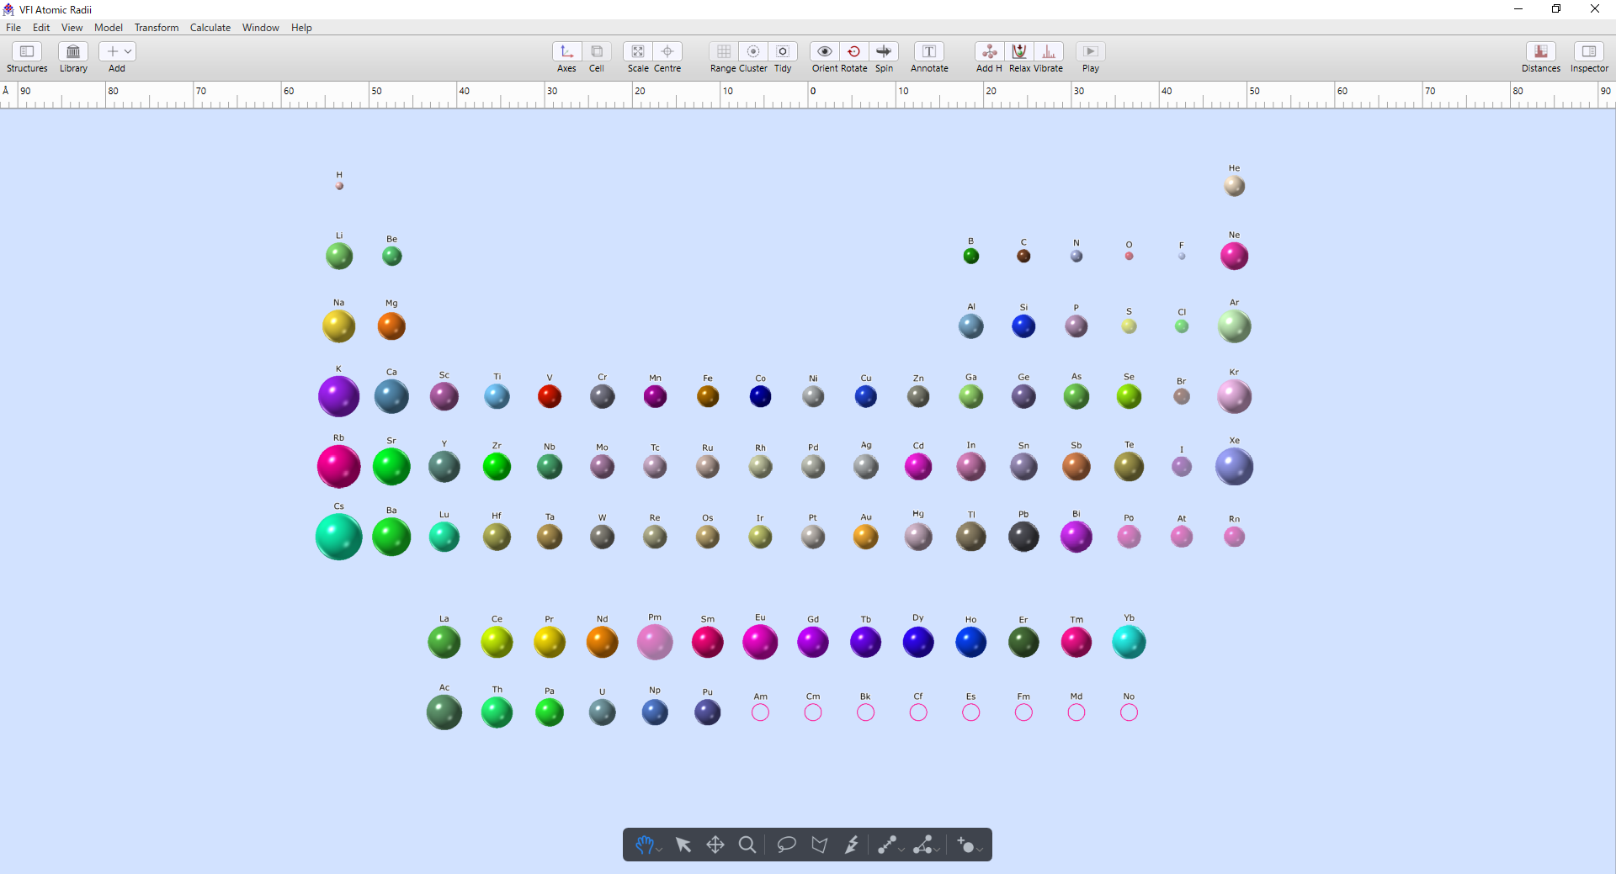1616x874 pixels.
Task: Toggle the Axes display button
Action: 566,52
